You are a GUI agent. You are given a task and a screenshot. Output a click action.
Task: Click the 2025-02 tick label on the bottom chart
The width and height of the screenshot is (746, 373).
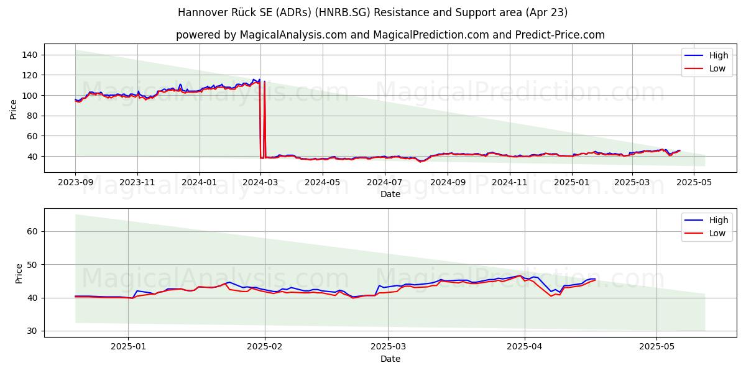[x=265, y=348]
